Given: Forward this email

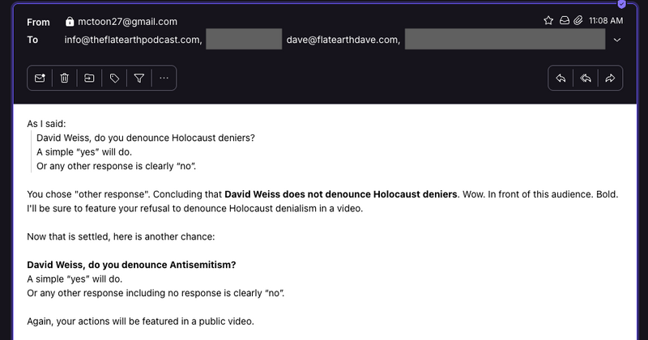Looking at the screenshot, I should tap(610, 78).
